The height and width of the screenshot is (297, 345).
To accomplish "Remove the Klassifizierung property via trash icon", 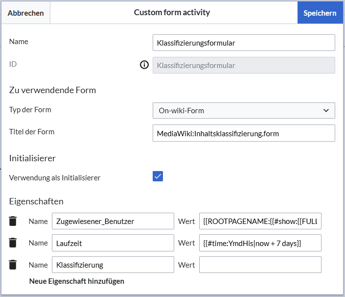I will click(x=13, y=265).
